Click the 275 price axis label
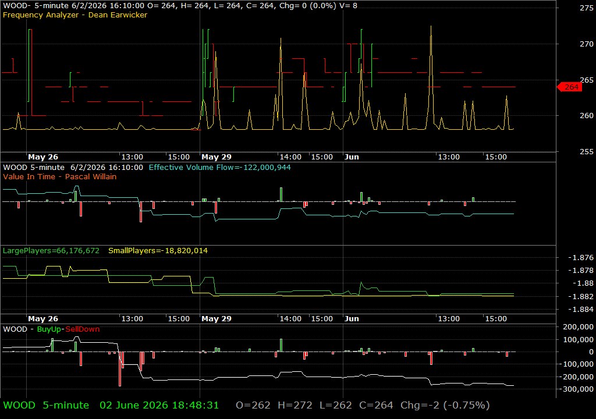The image size is (596, 419). [587, 8]
